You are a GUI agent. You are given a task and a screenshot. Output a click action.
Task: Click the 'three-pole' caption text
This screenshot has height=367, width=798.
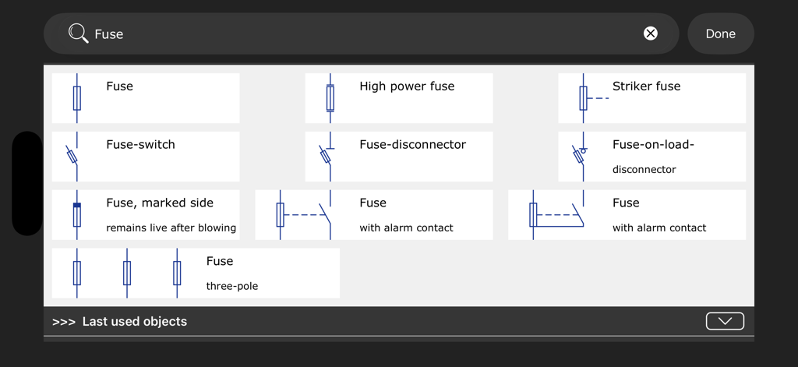(x=232, y=286)
